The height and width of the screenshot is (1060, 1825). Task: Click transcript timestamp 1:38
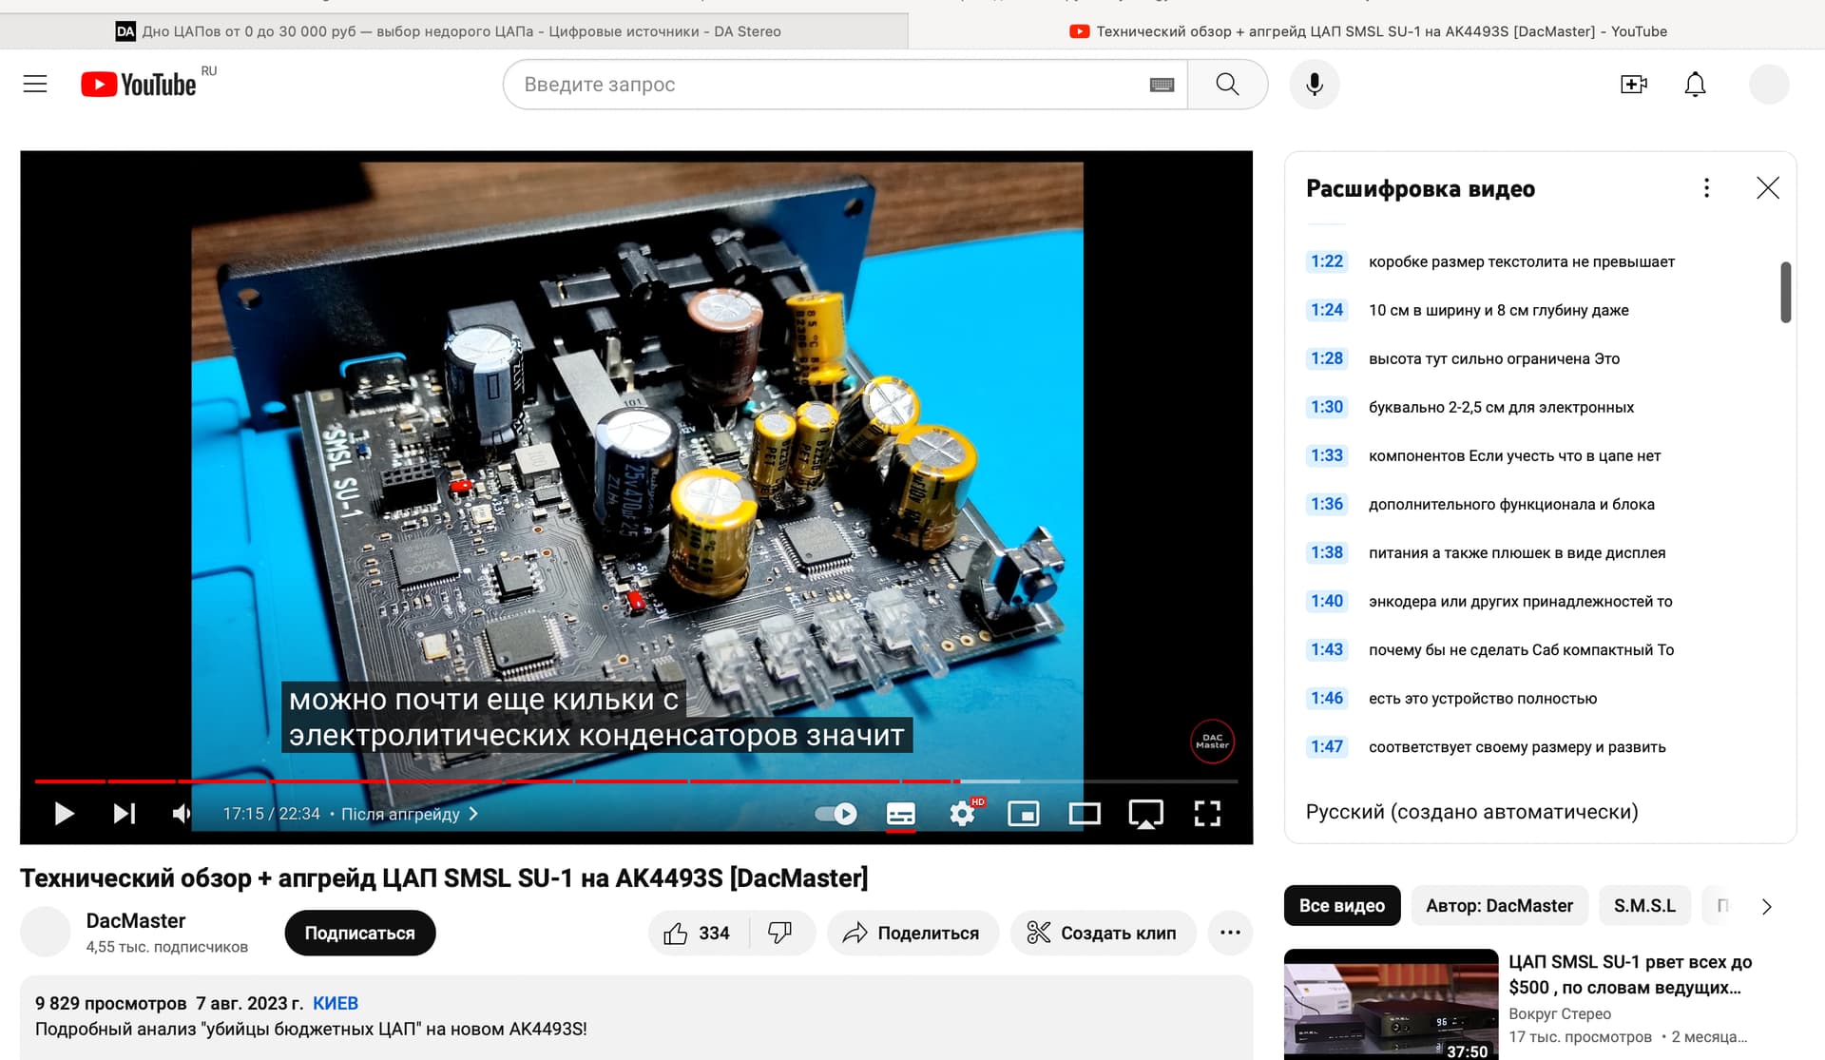[x=1327, y=552]
